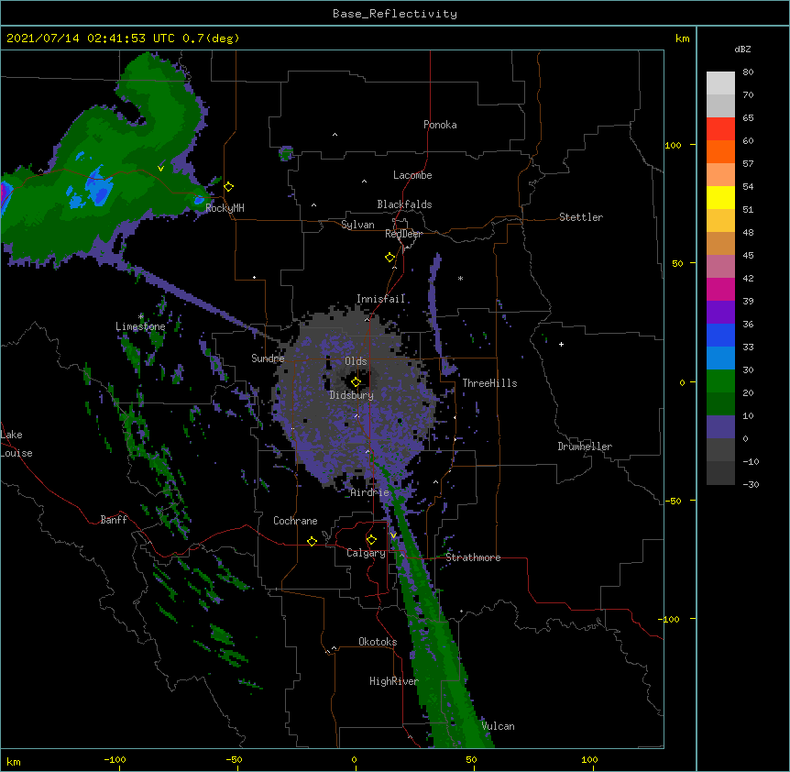Click the Drumheller city label
The width and height of the screenshot is (790, 772).
click(585, 447)
